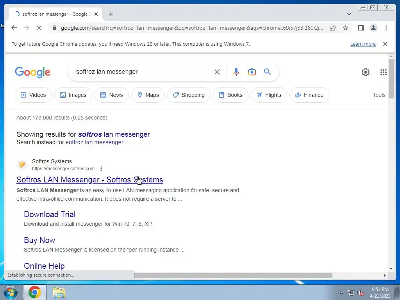
Task: Click the horizontal scrollbar thumb
Action: point(233,275)
